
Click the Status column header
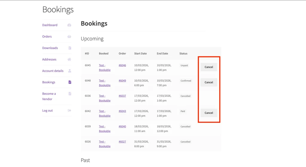click(x=183, y=53)
